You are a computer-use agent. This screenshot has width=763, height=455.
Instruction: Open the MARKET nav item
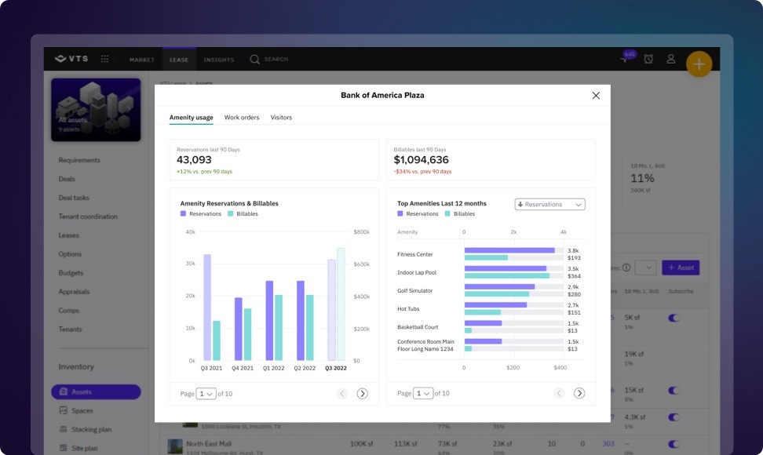tap(141, 60)
